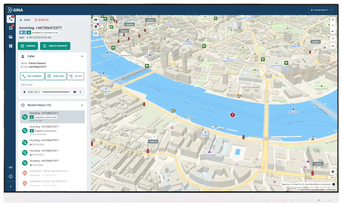The width and height of the screenshot is (343, 205).
Task: Mute the call record audio
Action: pyautogui.click(x=75, y=92)
